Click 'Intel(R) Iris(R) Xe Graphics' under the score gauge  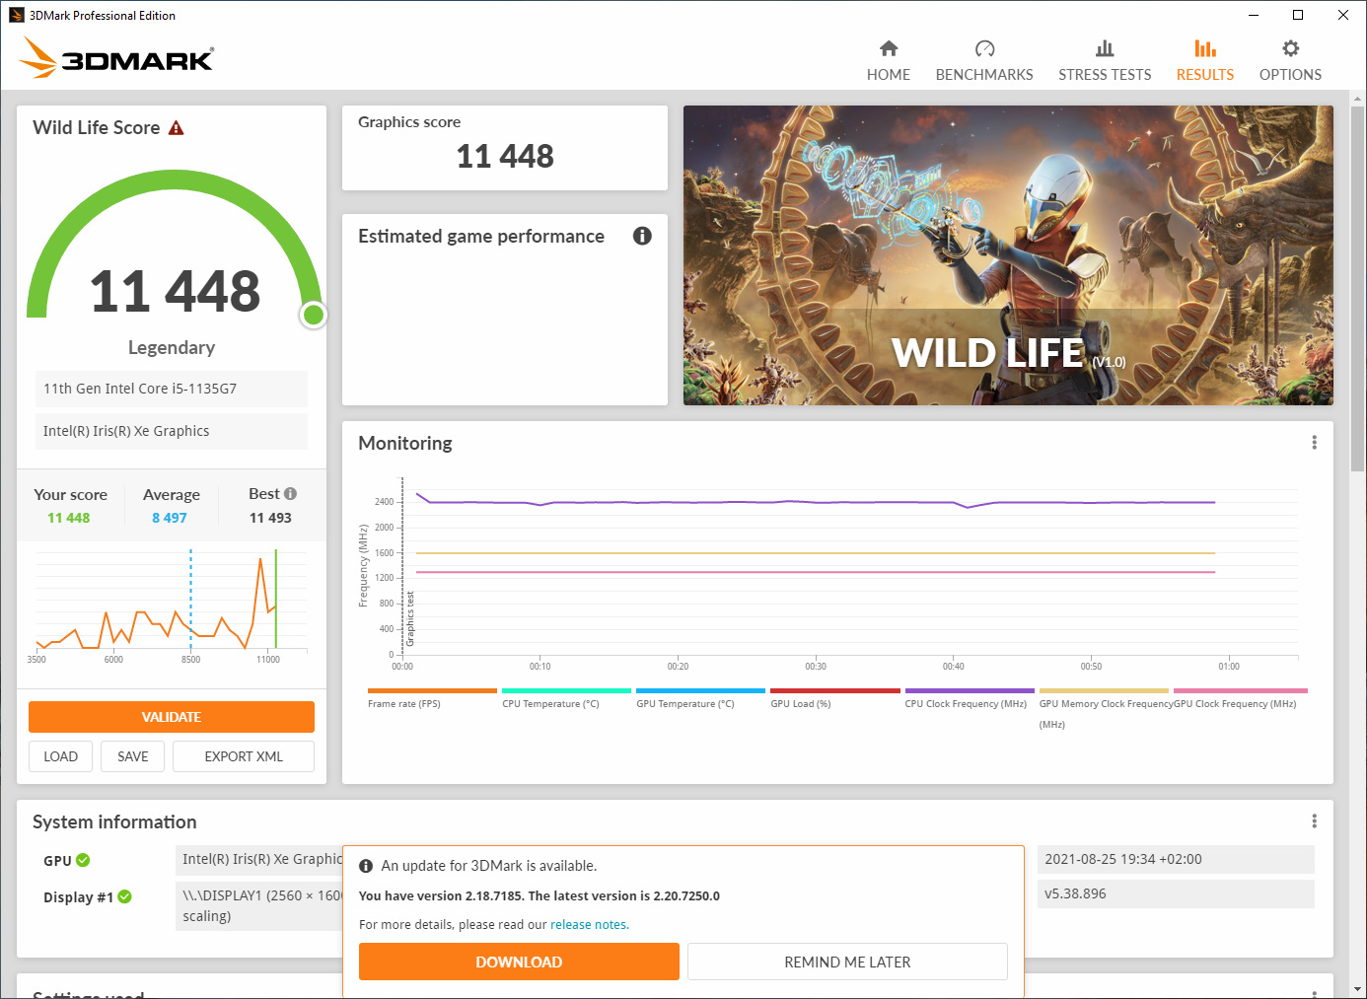tap(126, 431)
